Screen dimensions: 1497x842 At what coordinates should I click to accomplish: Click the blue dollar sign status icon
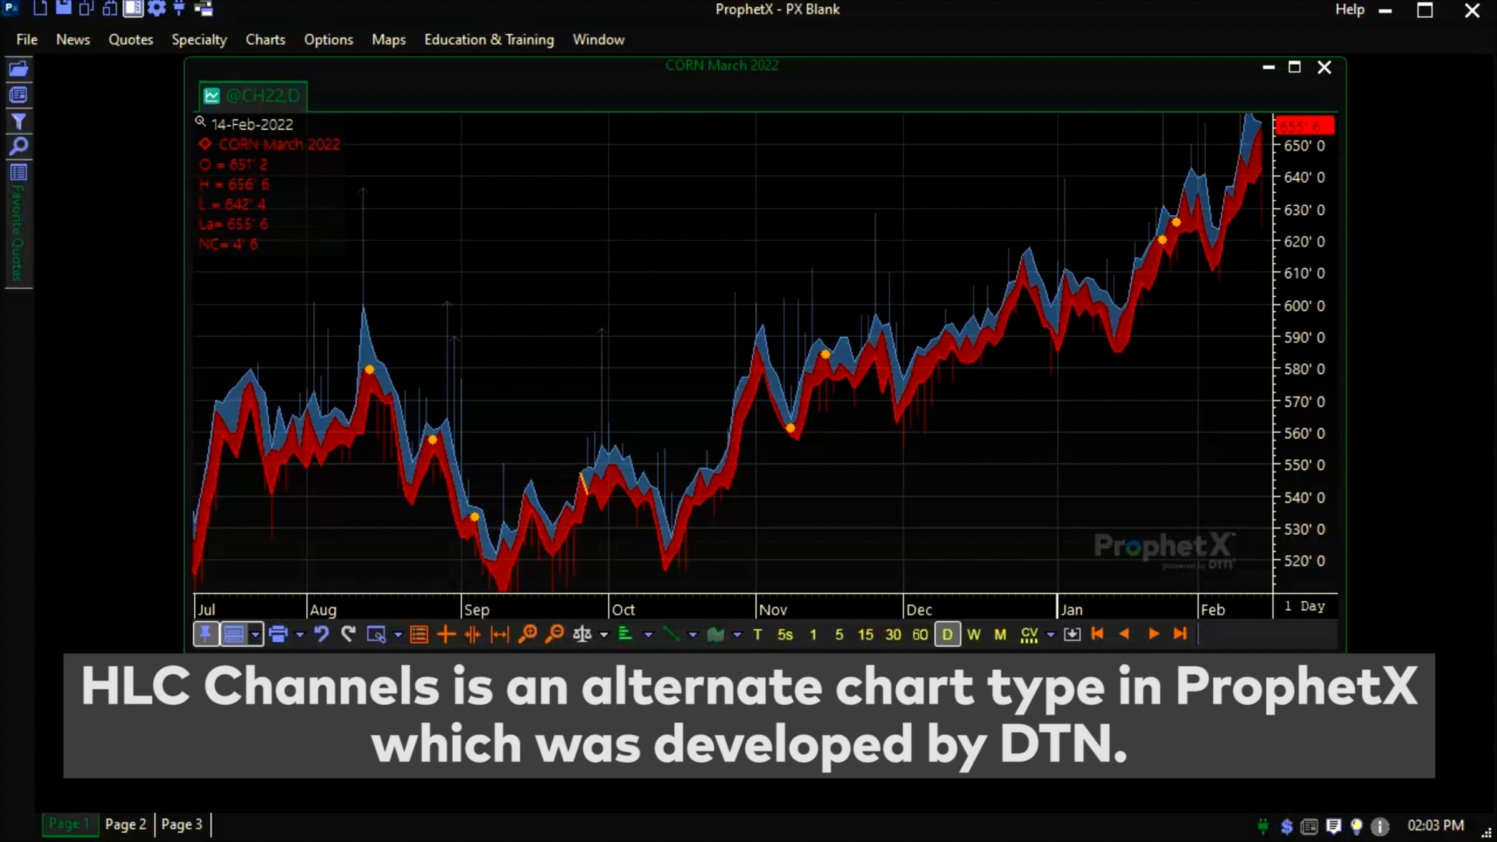1287,826
